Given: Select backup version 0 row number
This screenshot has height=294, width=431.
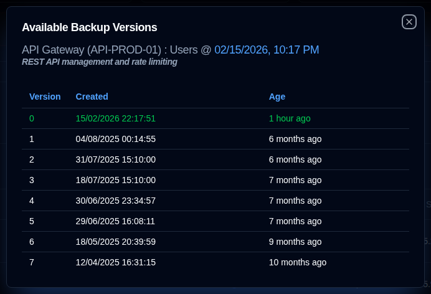Looking at the screenshot, I should [32, 118].
